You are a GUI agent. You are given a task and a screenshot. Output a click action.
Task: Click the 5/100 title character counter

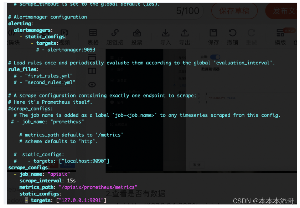[188, 11]
